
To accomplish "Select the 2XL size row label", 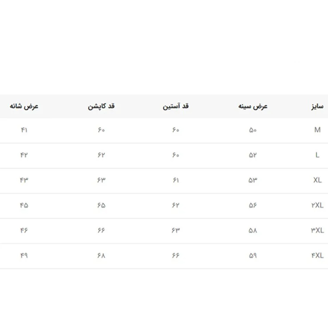I will coord(317,205).
